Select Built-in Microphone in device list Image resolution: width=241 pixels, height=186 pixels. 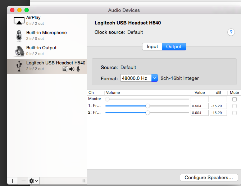point(47,36)
